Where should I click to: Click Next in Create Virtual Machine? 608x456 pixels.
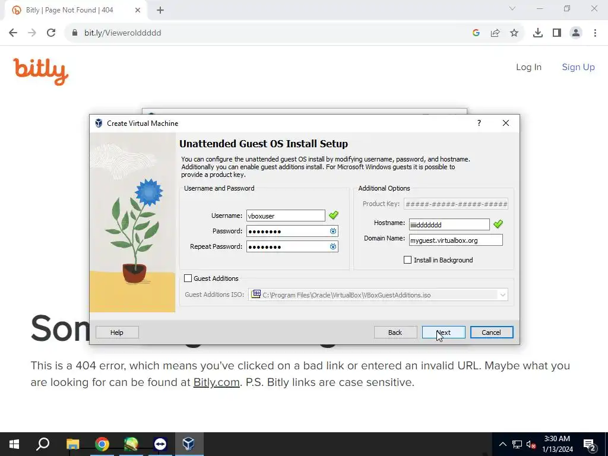pos(444,332)
